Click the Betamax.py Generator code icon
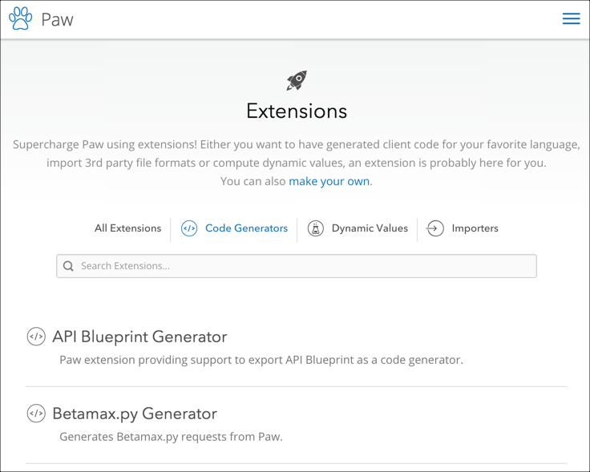 (x=36, y=414)
